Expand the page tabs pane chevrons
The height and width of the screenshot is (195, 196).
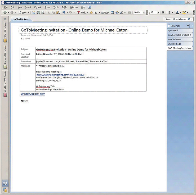(x=192, y=26)
